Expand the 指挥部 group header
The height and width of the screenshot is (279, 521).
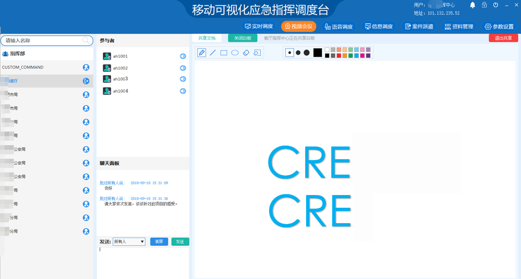tap(14, 54)
